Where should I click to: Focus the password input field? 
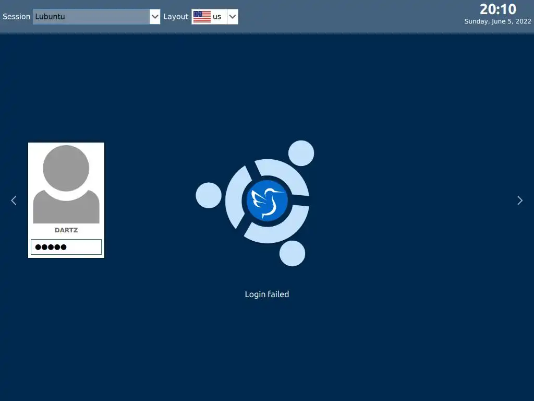[66, 247]
